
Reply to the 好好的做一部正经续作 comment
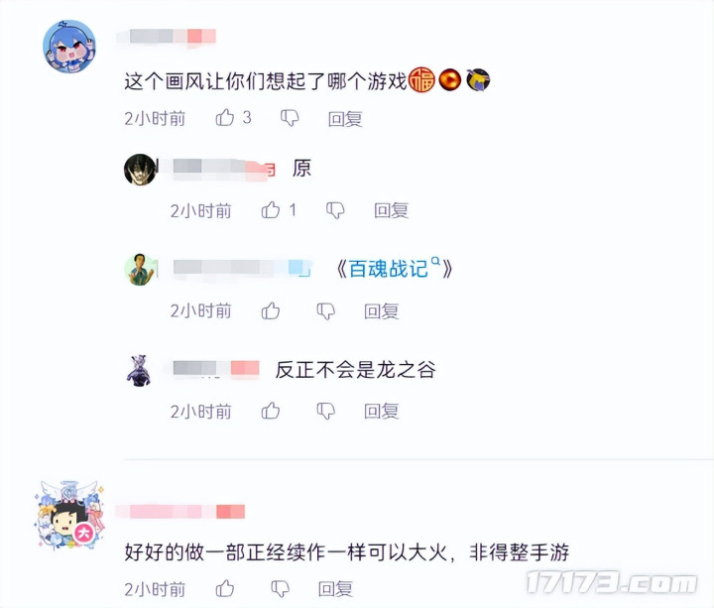(335, 589)
